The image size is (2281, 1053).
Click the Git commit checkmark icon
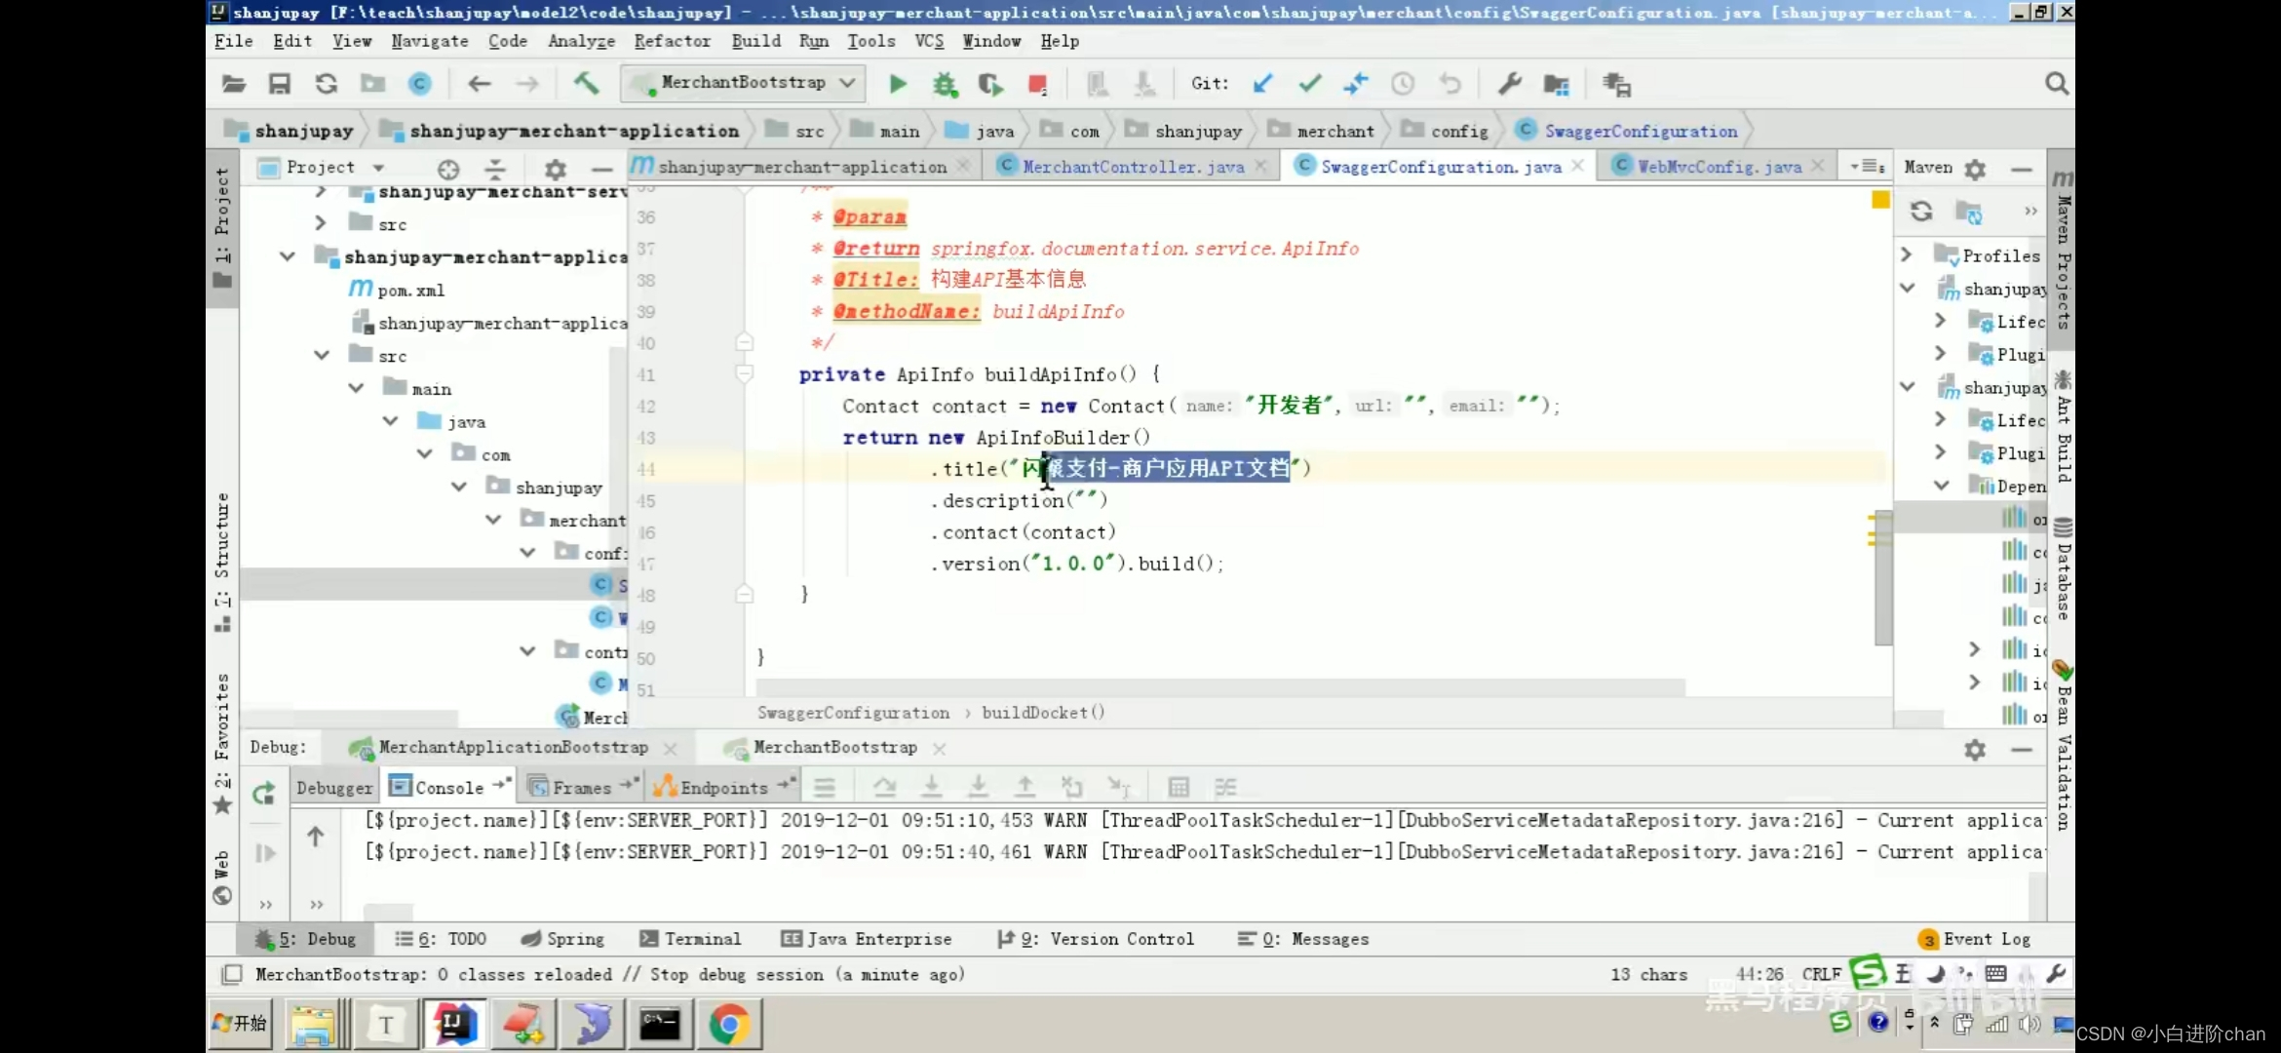(1308, 83)
